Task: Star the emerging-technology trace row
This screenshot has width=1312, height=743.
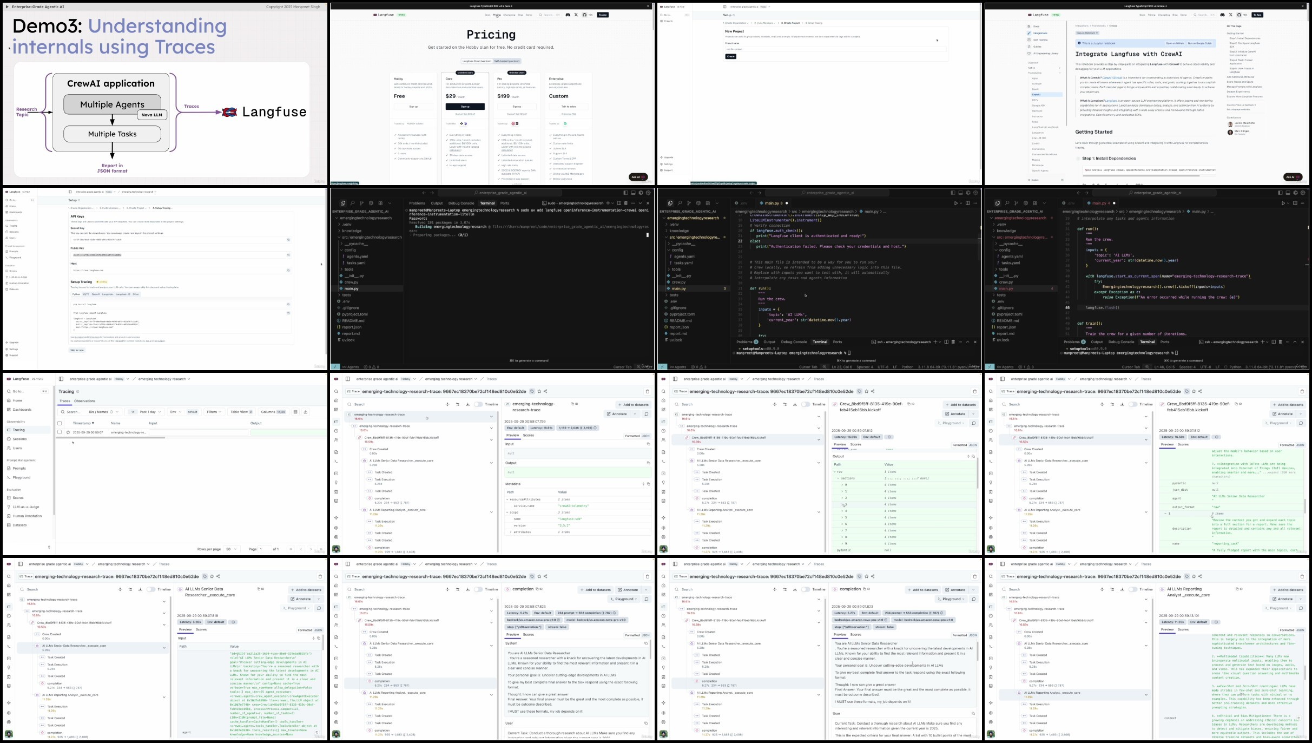Action: [x=68, y=432]
